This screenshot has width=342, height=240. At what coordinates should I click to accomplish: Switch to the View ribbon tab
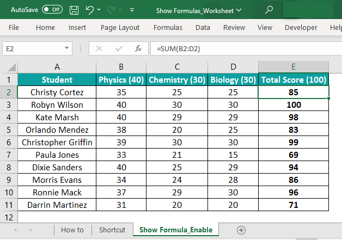(265, 27)
